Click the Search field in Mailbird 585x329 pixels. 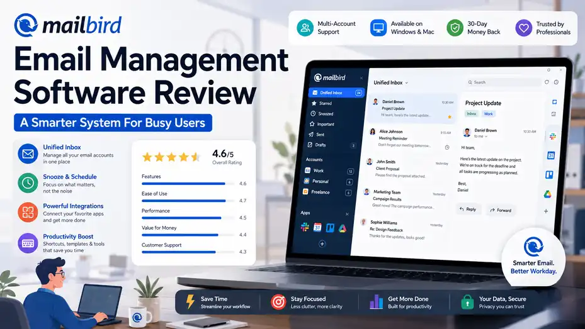click(x=504, y=82)
